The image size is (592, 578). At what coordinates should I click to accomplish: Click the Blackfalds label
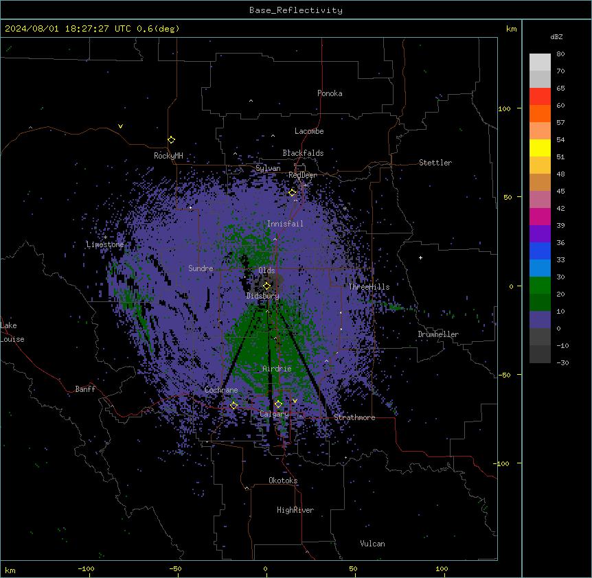coord(303,153)
